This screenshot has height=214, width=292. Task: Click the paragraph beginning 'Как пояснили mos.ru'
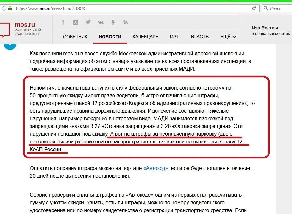[x=140, y=61]
